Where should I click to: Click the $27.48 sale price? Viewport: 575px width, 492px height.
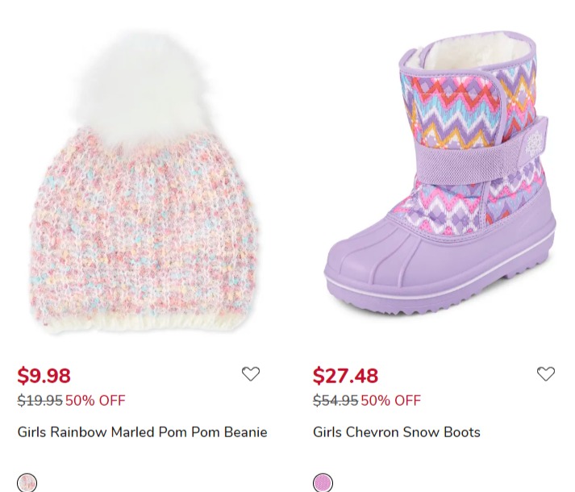click(345, 375)
